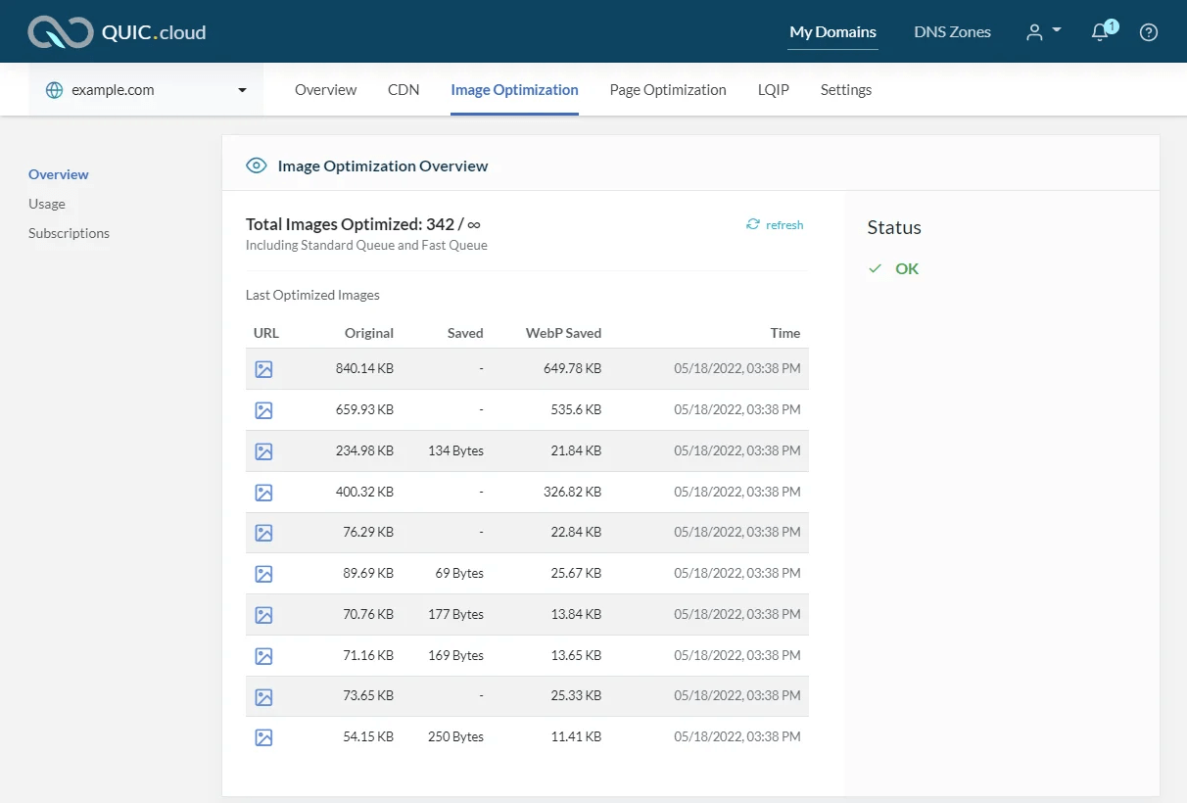Open help using the question mark icon
The width and height of the screenshot is (1187, 803).
click(x=1149, y=32)
